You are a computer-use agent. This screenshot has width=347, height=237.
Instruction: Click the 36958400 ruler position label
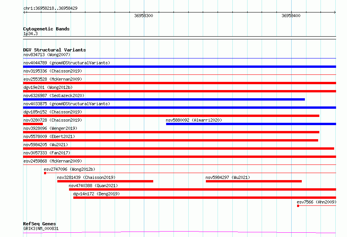tap(291, 16)
